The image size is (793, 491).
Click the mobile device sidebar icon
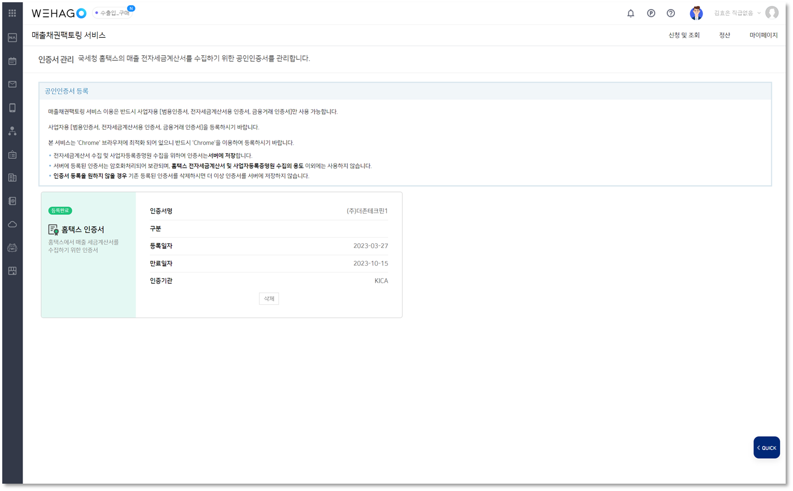click(12, 107)
